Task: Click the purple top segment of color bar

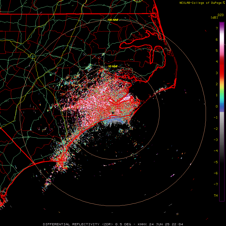Action: tap(222, 25)
